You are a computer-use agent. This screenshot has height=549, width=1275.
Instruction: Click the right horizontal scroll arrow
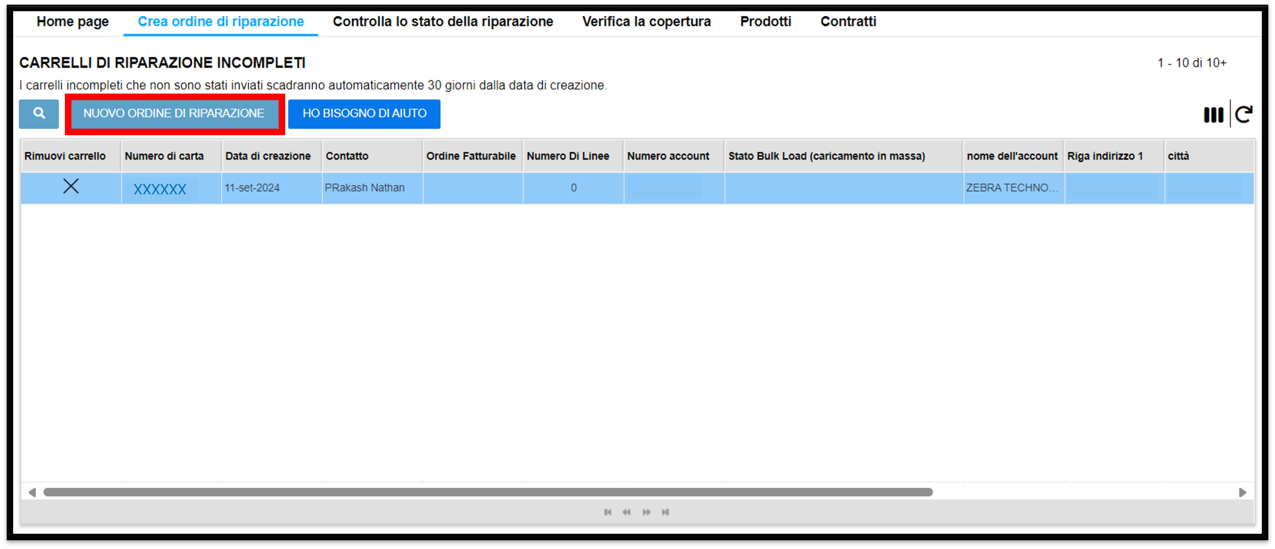(x=1242, y=492)
